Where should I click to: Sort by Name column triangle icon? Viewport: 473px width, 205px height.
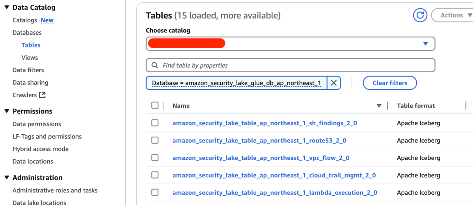(379, 106)
